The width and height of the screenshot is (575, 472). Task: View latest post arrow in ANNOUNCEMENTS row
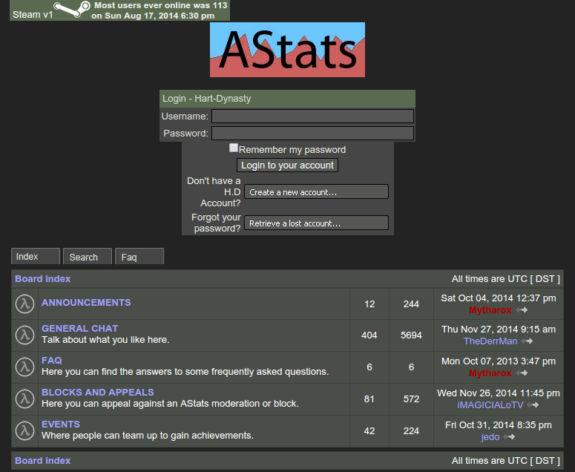pos(522,310)
